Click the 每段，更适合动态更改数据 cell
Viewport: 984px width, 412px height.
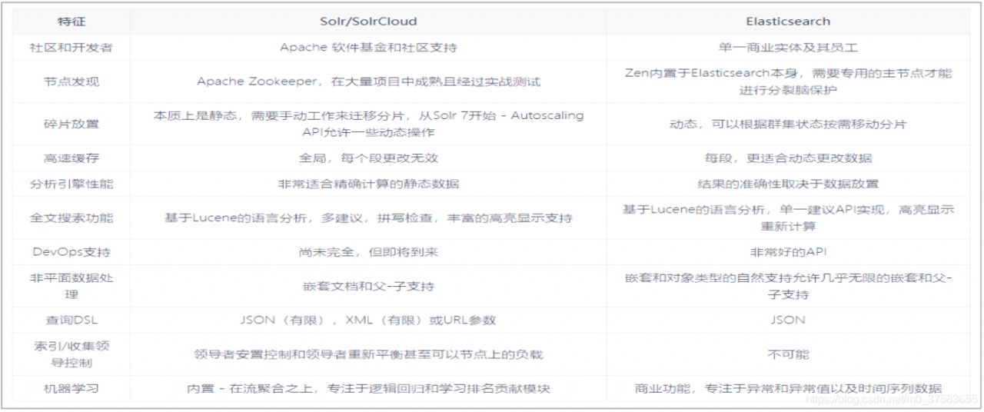coord(788,158)
